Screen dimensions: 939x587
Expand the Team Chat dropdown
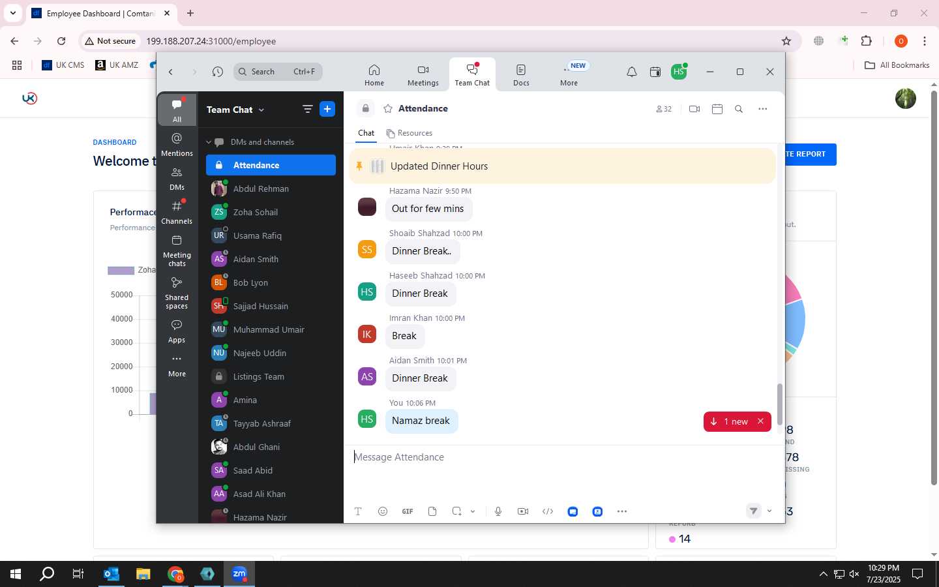pos(235,110)
